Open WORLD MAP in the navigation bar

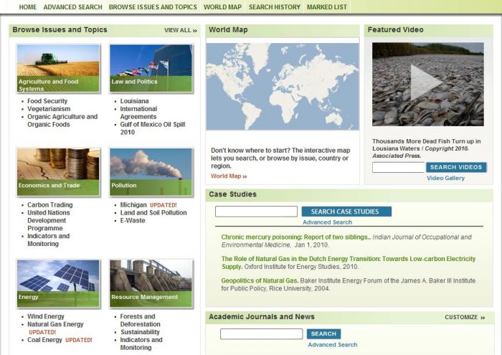click(222, 6)
